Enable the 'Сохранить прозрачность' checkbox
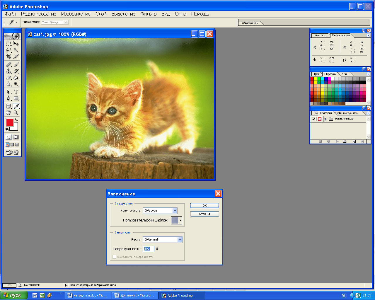The image size is (375, 300). [115, 257]
